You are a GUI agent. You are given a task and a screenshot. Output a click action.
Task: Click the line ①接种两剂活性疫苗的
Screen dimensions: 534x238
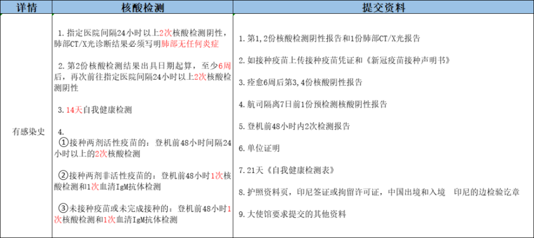[x=145, y=143]
